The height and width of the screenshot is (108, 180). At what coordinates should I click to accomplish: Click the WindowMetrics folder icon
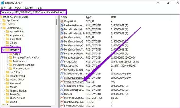click(11, 69)
